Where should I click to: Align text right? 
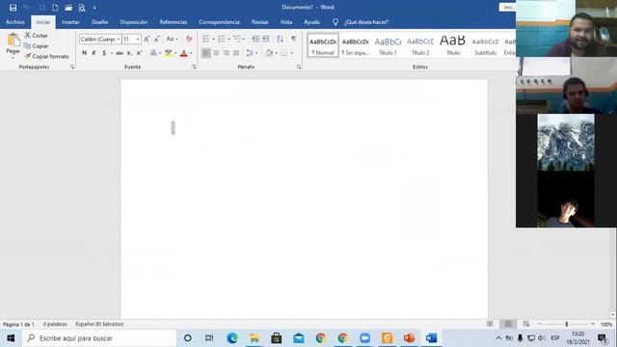click(x=227, y=53)
